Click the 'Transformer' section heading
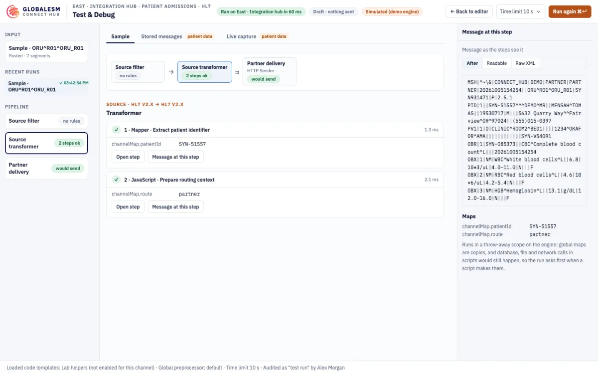 [x=124, y=113]
